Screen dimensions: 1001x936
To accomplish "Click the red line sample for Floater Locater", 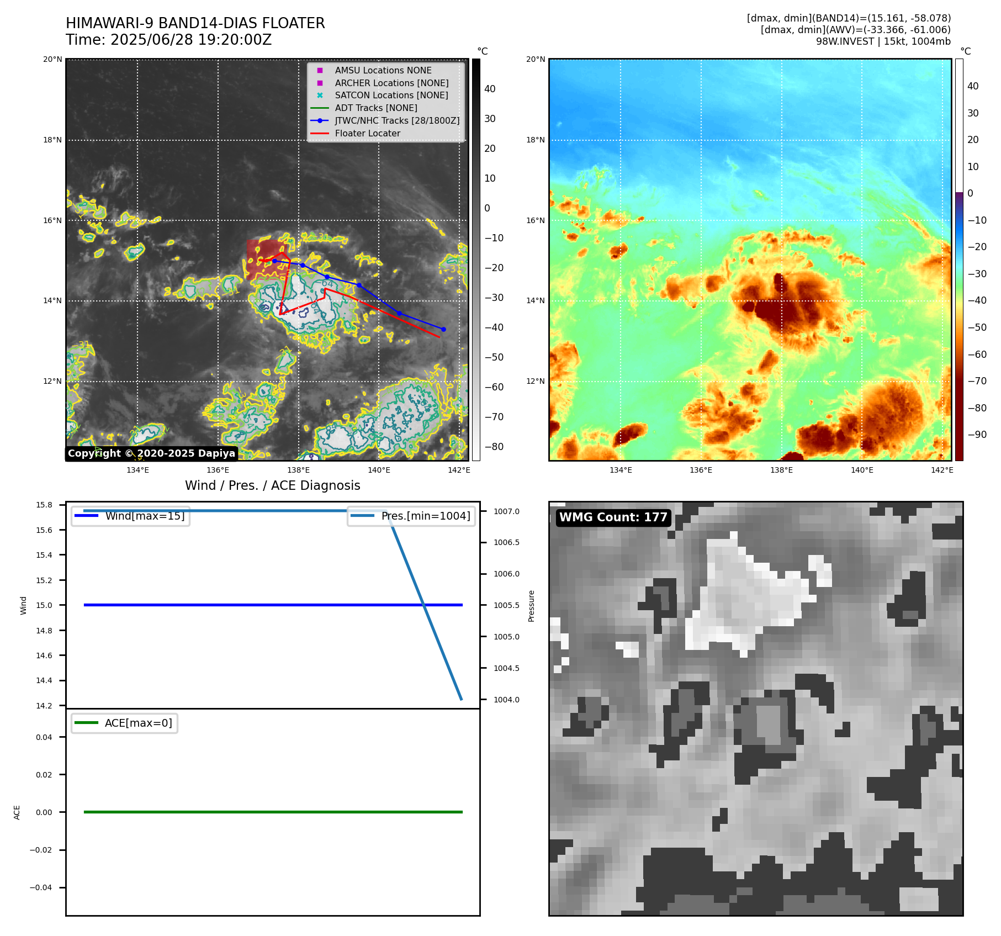I will click(320, 133).
